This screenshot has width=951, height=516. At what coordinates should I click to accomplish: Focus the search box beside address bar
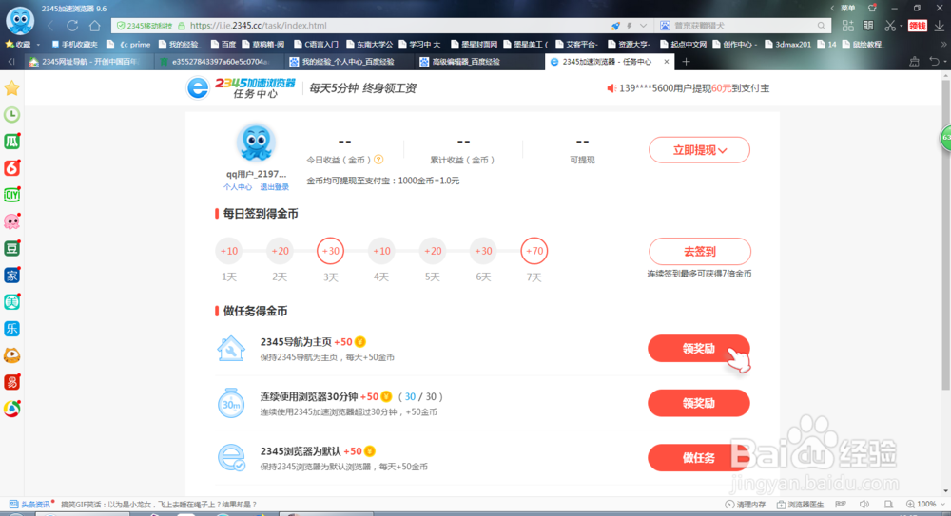(x=743, y=26)
